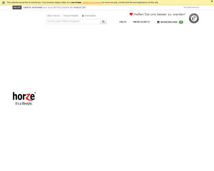Image resolution: width=214 pixels, height=171 pixels.
Task: Click the horze 'It's a lifestyle' logo
Action: coord(24,99)
